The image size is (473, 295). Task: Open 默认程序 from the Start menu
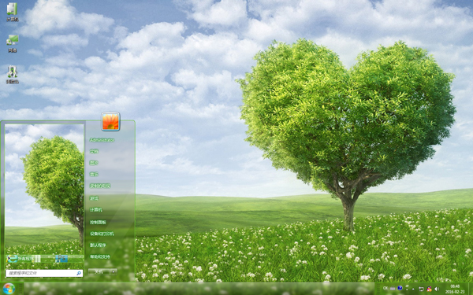[98, 245]
